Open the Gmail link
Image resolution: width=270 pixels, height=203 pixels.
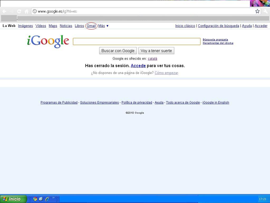click(x=91, y=26)
